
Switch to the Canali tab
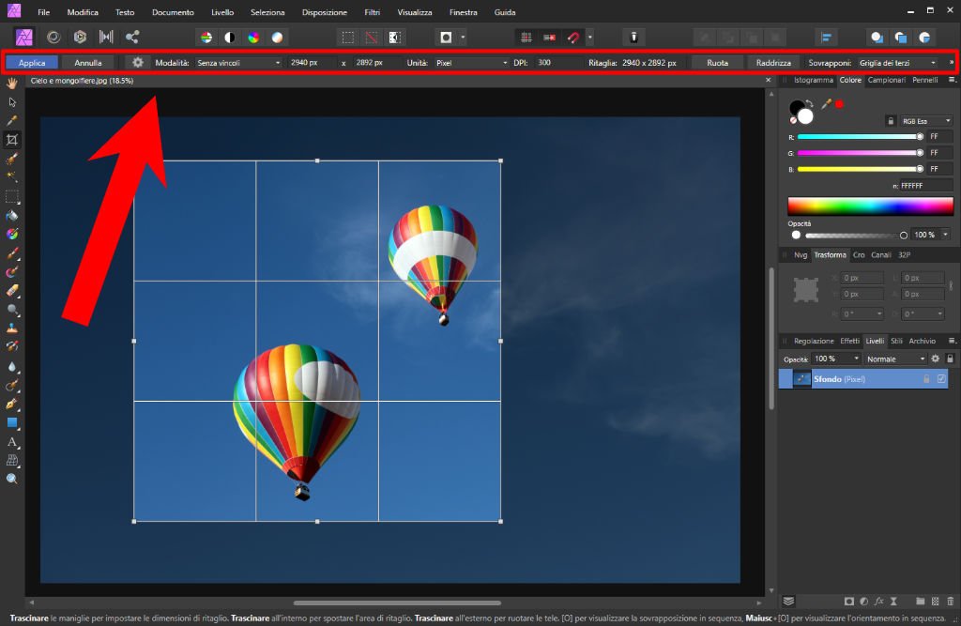[x=880, y=255]
